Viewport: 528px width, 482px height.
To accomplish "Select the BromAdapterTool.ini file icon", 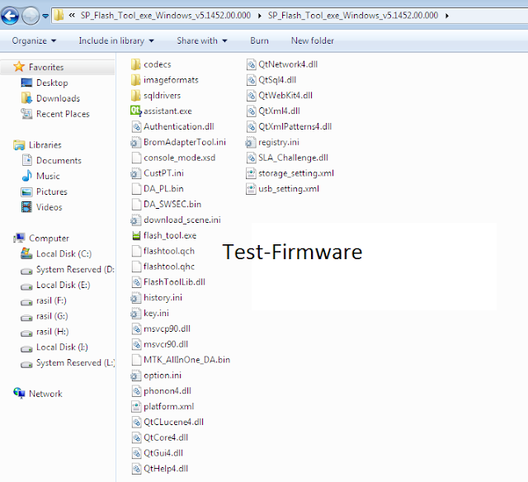I will pyautogui.click(x=135, y=142).
